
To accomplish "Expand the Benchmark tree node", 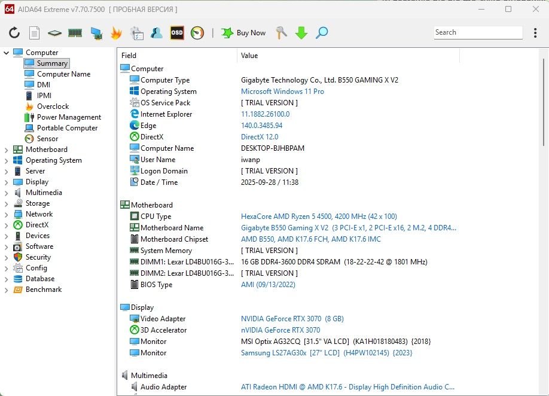I will [x=7, y=290].
